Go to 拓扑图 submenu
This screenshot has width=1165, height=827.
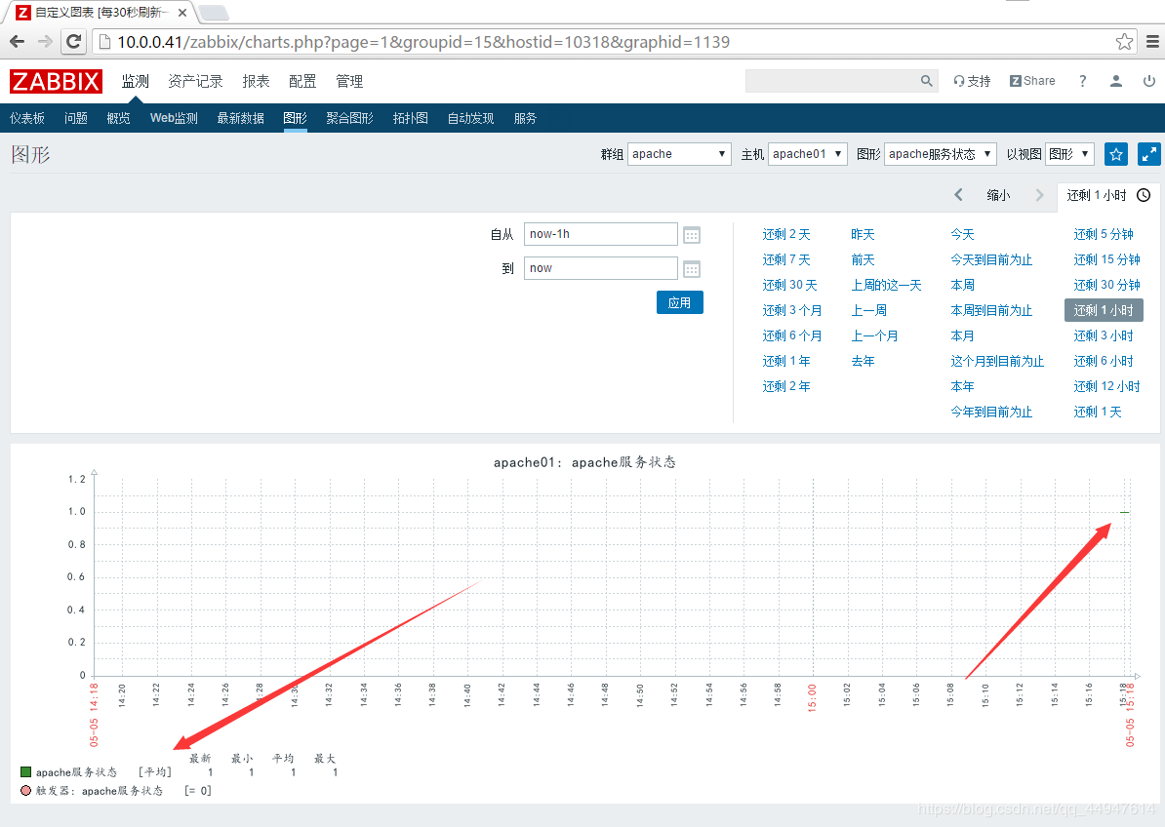[x=410, y=118]
